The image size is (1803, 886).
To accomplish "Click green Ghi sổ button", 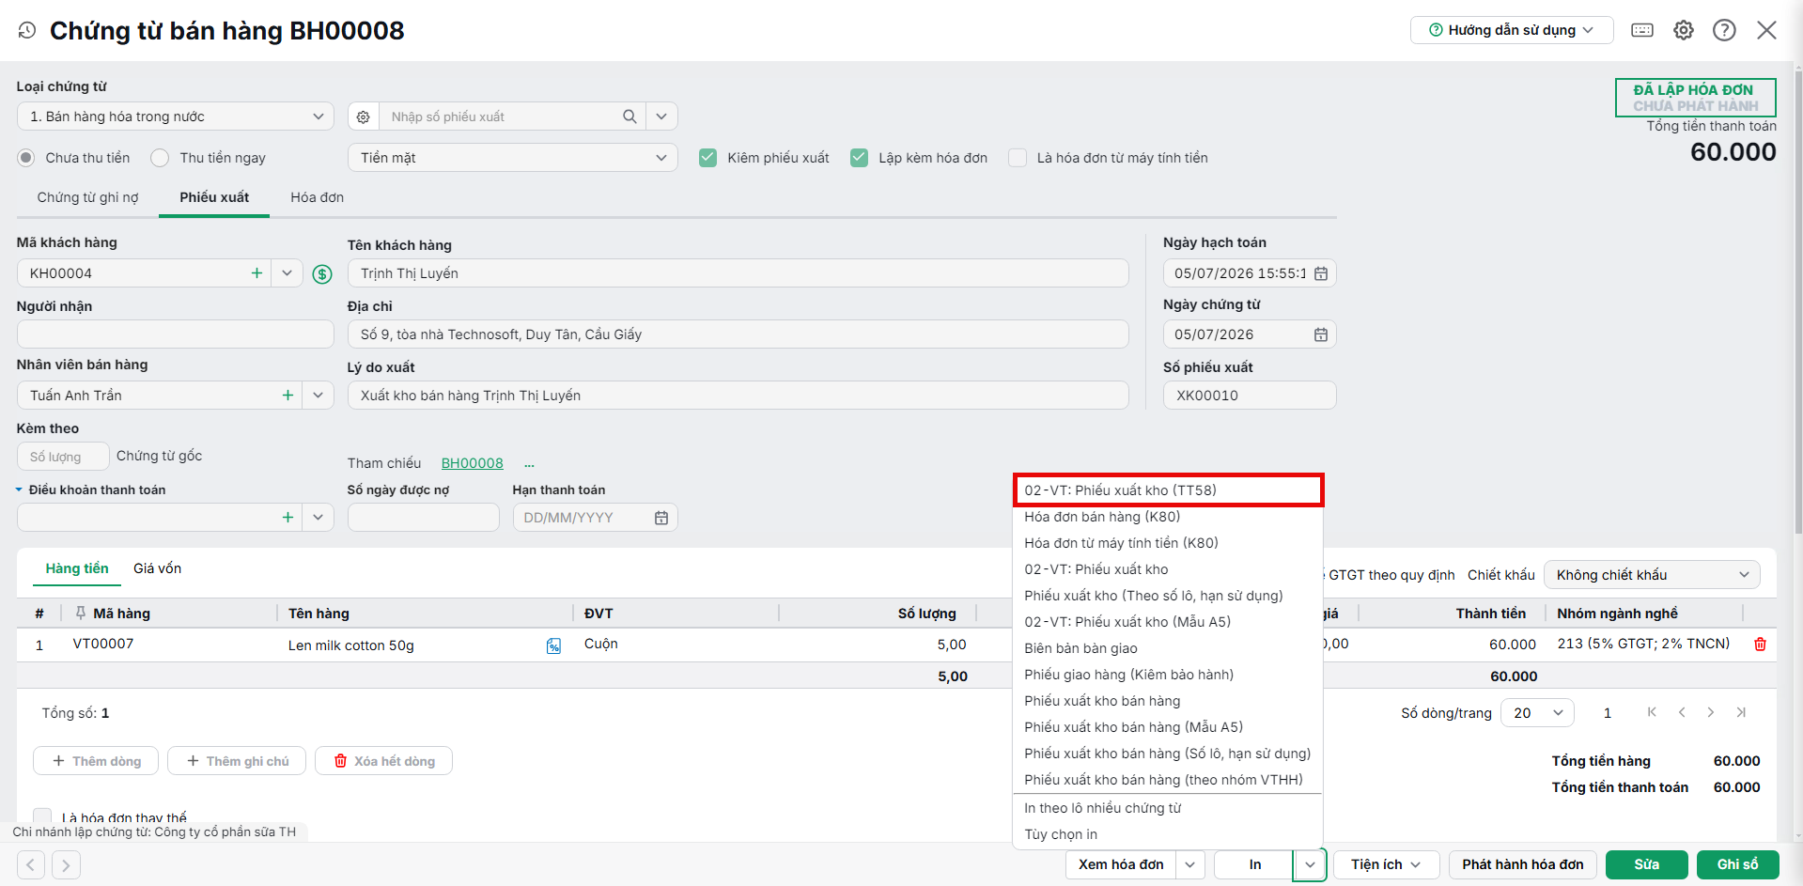I will click(1737, 864).
